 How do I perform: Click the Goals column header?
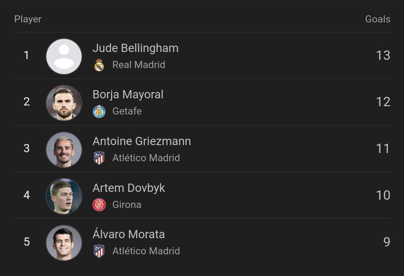(x=377, y=19)
